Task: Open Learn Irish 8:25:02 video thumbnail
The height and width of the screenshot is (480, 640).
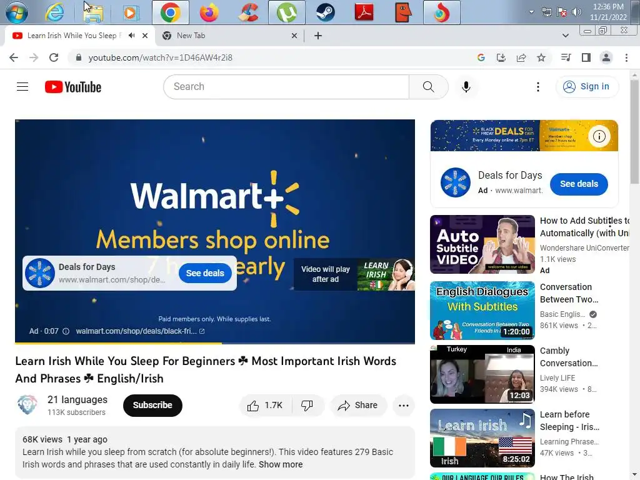Action: [482, 438]
